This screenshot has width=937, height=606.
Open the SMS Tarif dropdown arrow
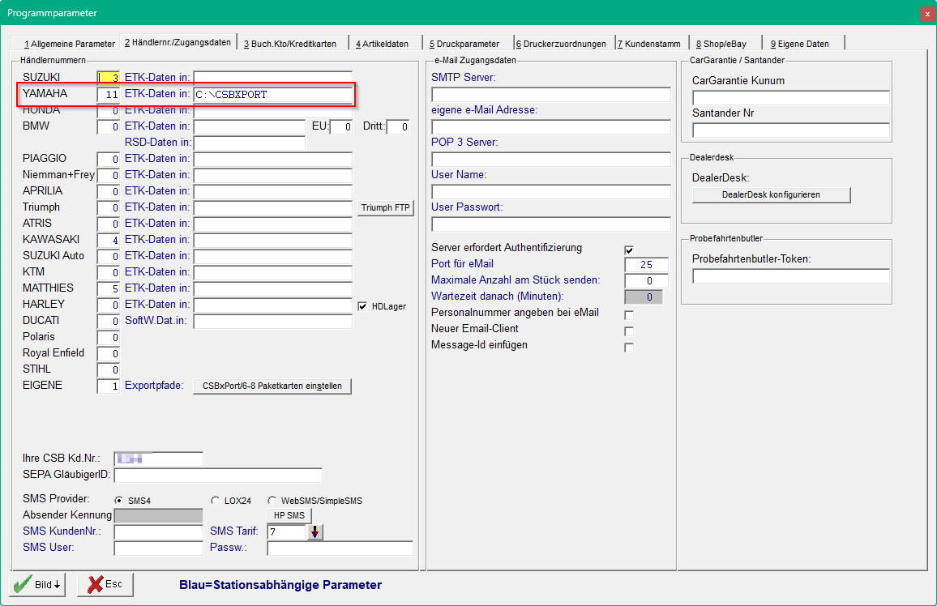click(x=315, y=532)
